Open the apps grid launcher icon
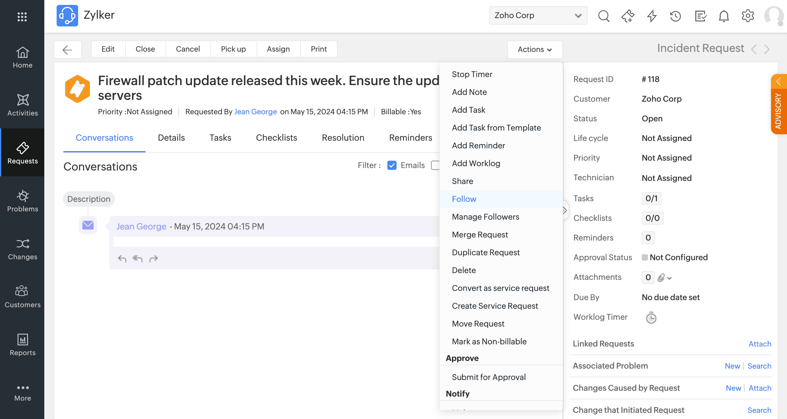The image size is (787, 419). click(22, 17)
